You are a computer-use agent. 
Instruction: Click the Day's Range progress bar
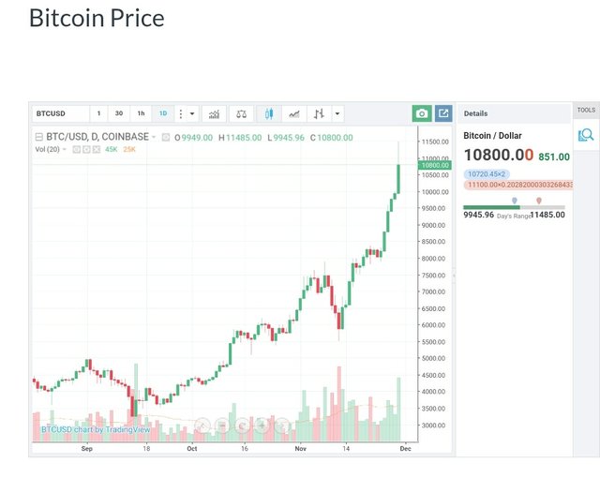[514, 207]
